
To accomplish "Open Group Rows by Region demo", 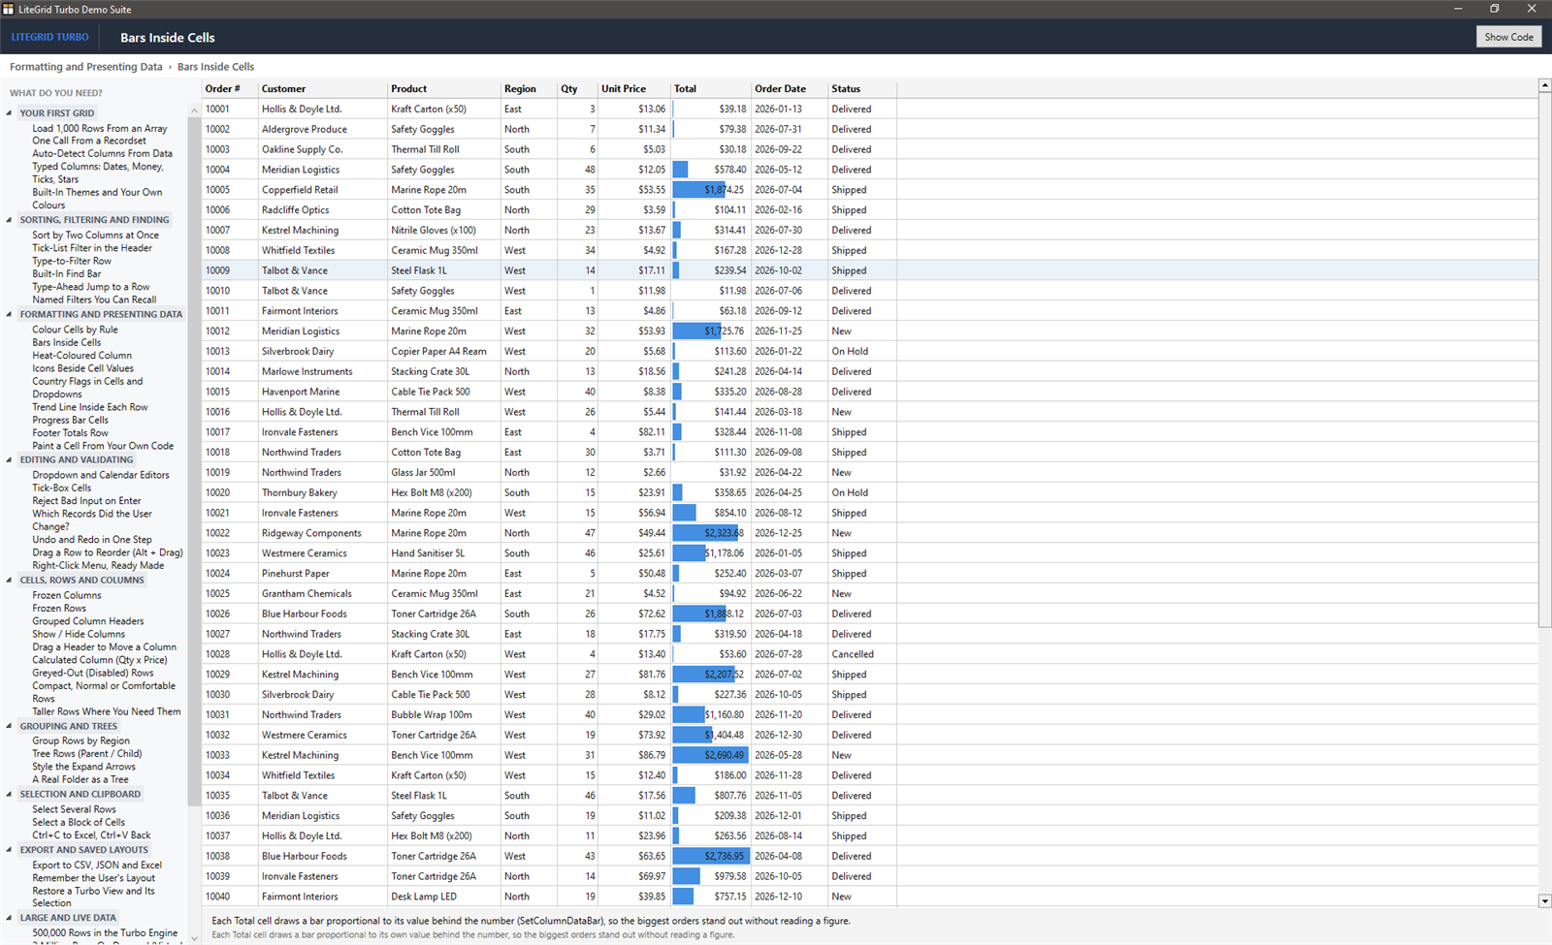I will coord(81,740).
